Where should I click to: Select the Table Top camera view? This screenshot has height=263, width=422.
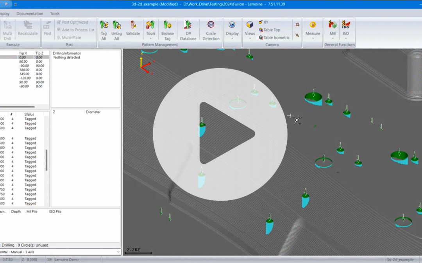(x=269, y=30)
